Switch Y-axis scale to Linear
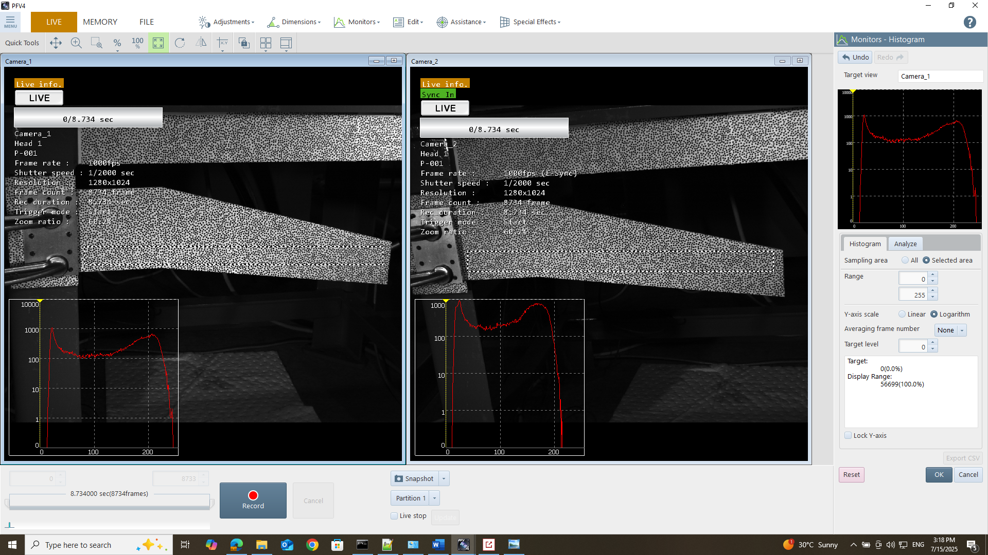 [x=902, y=314]
